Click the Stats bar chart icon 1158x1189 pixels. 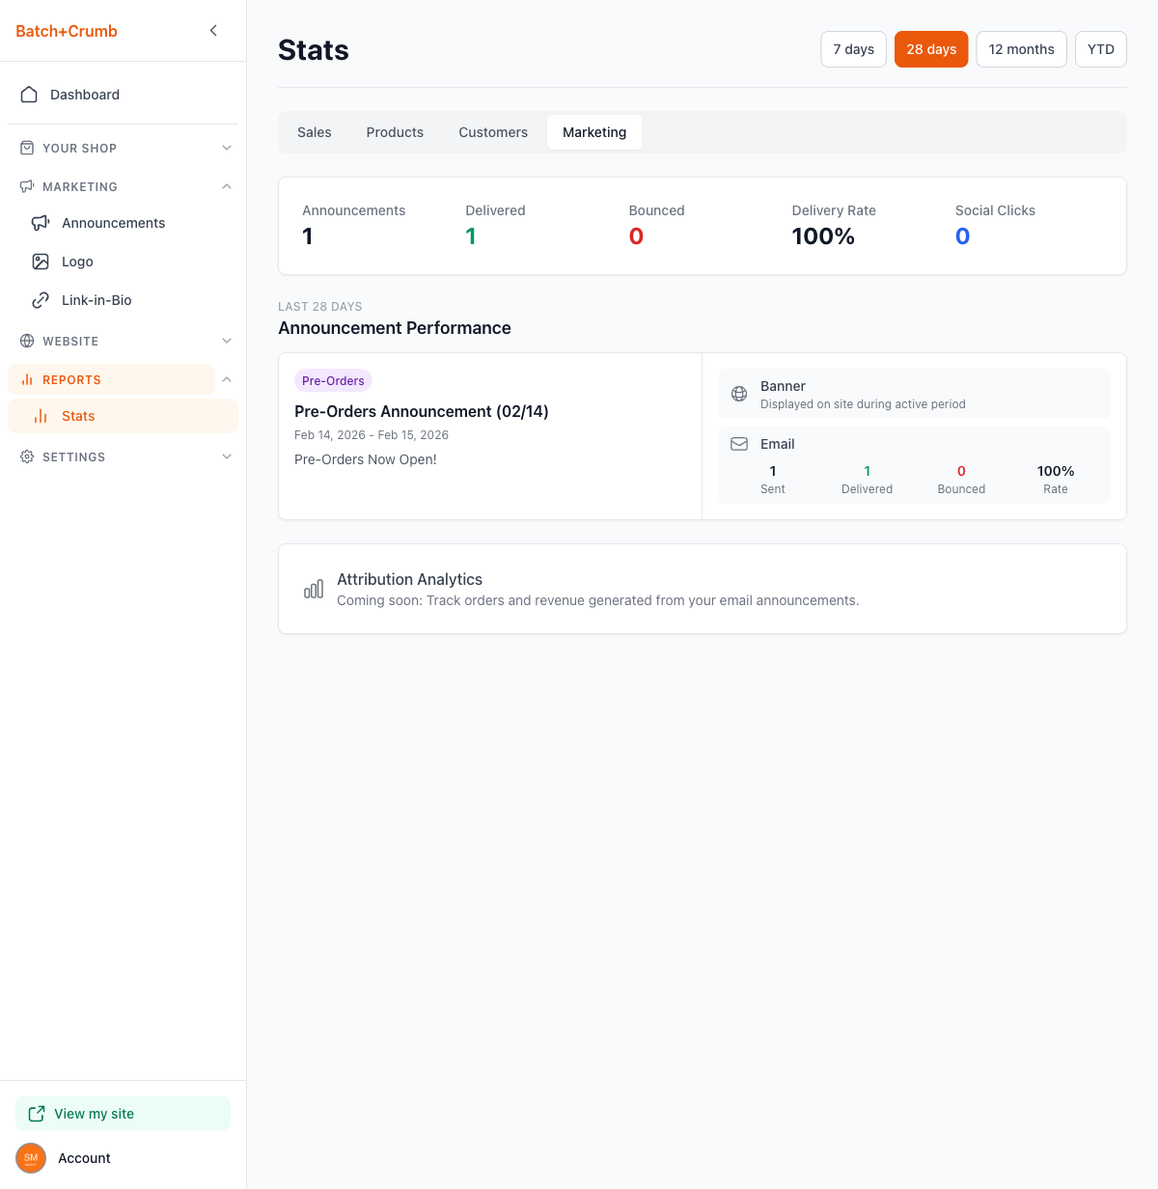tap(41, 416)
